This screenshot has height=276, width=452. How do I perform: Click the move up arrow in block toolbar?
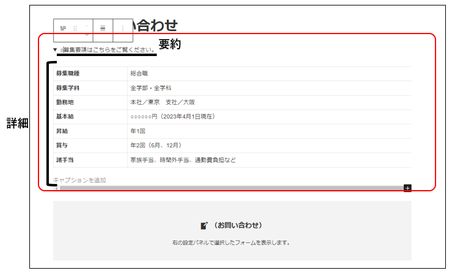click(86, 24)
